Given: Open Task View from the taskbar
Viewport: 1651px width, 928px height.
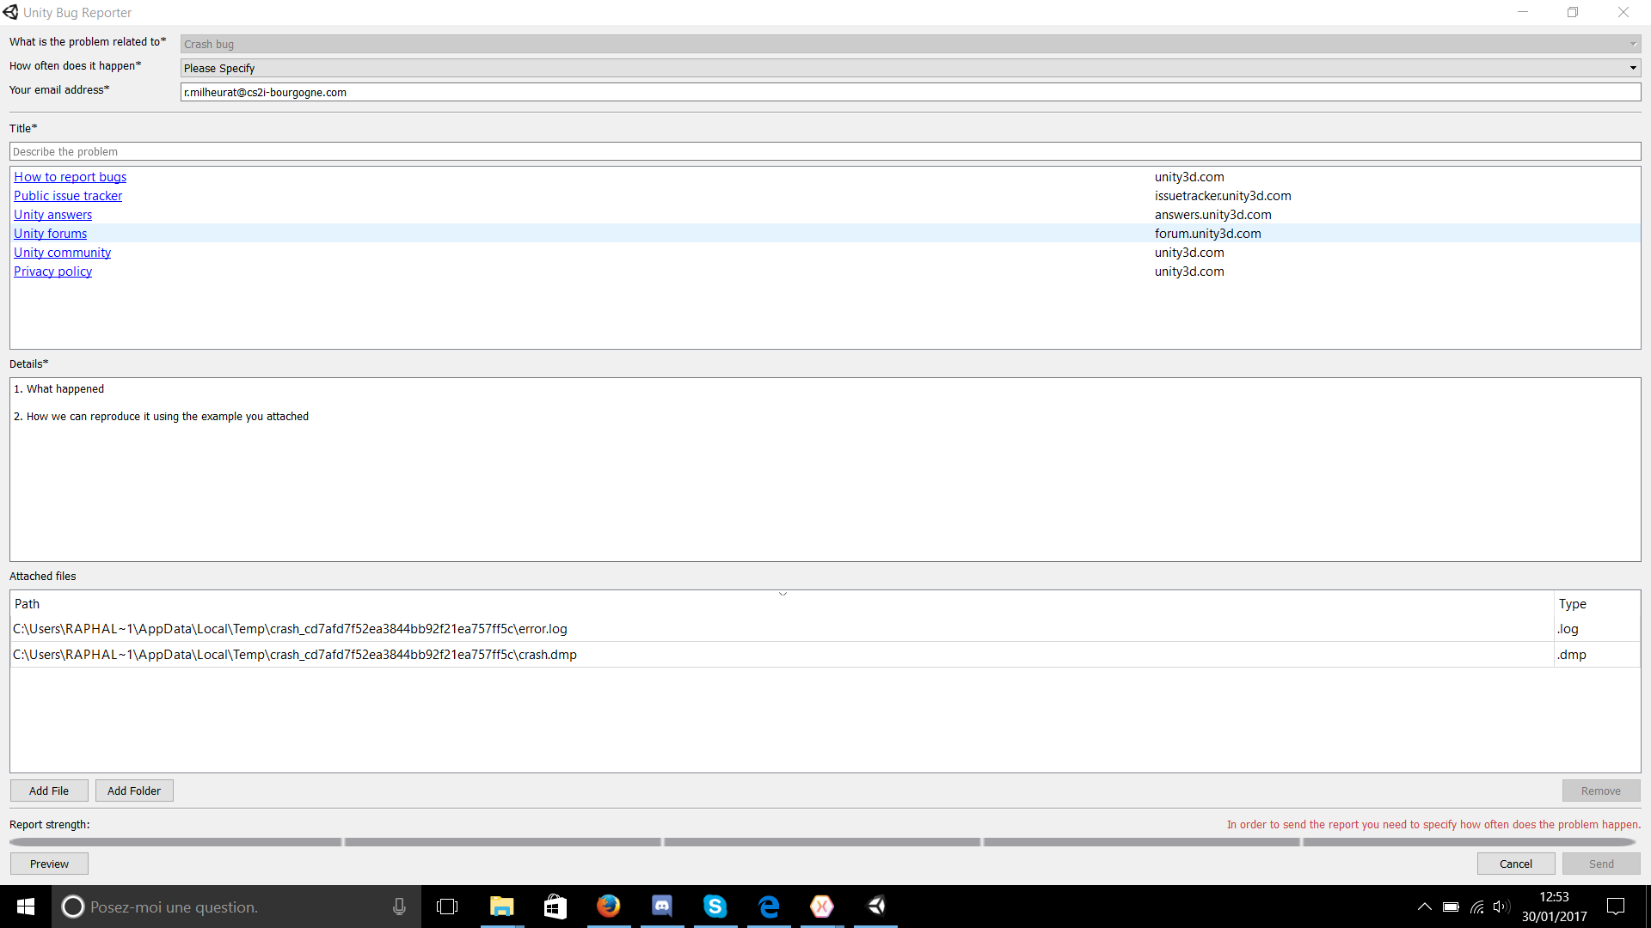Looking at the screenshot, I should pos(447,907).
